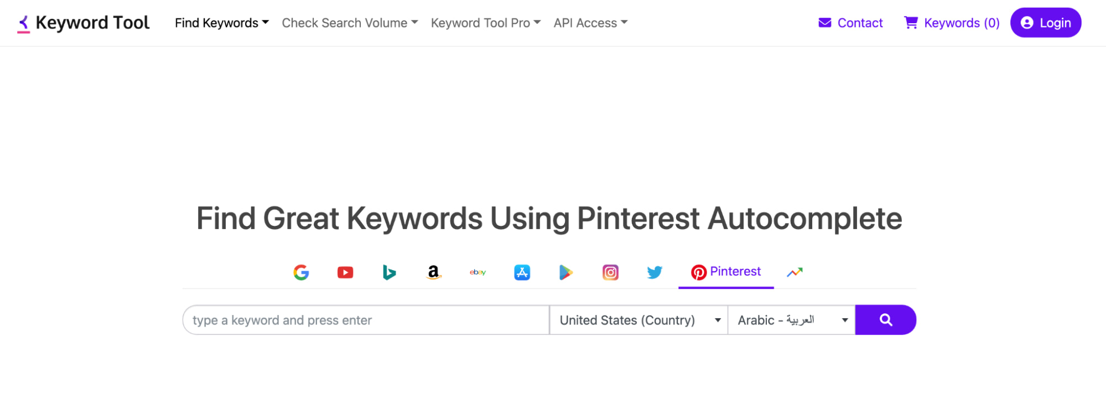The height and width of the screenshot is (414, 1106).
Task: Expand the API Access menu
Action: (590, 23)
